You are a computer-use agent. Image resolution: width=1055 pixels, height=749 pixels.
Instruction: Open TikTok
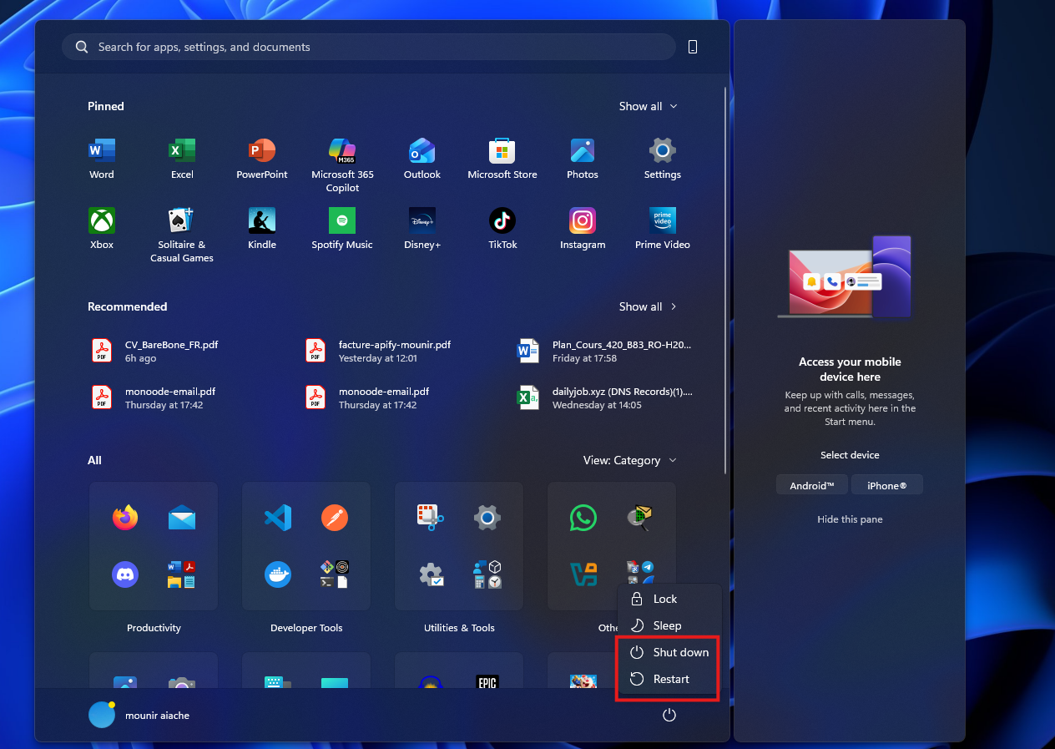(502, 229)
